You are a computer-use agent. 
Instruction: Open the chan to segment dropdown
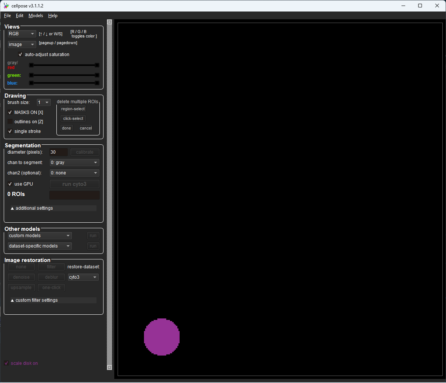coord(74,163)
